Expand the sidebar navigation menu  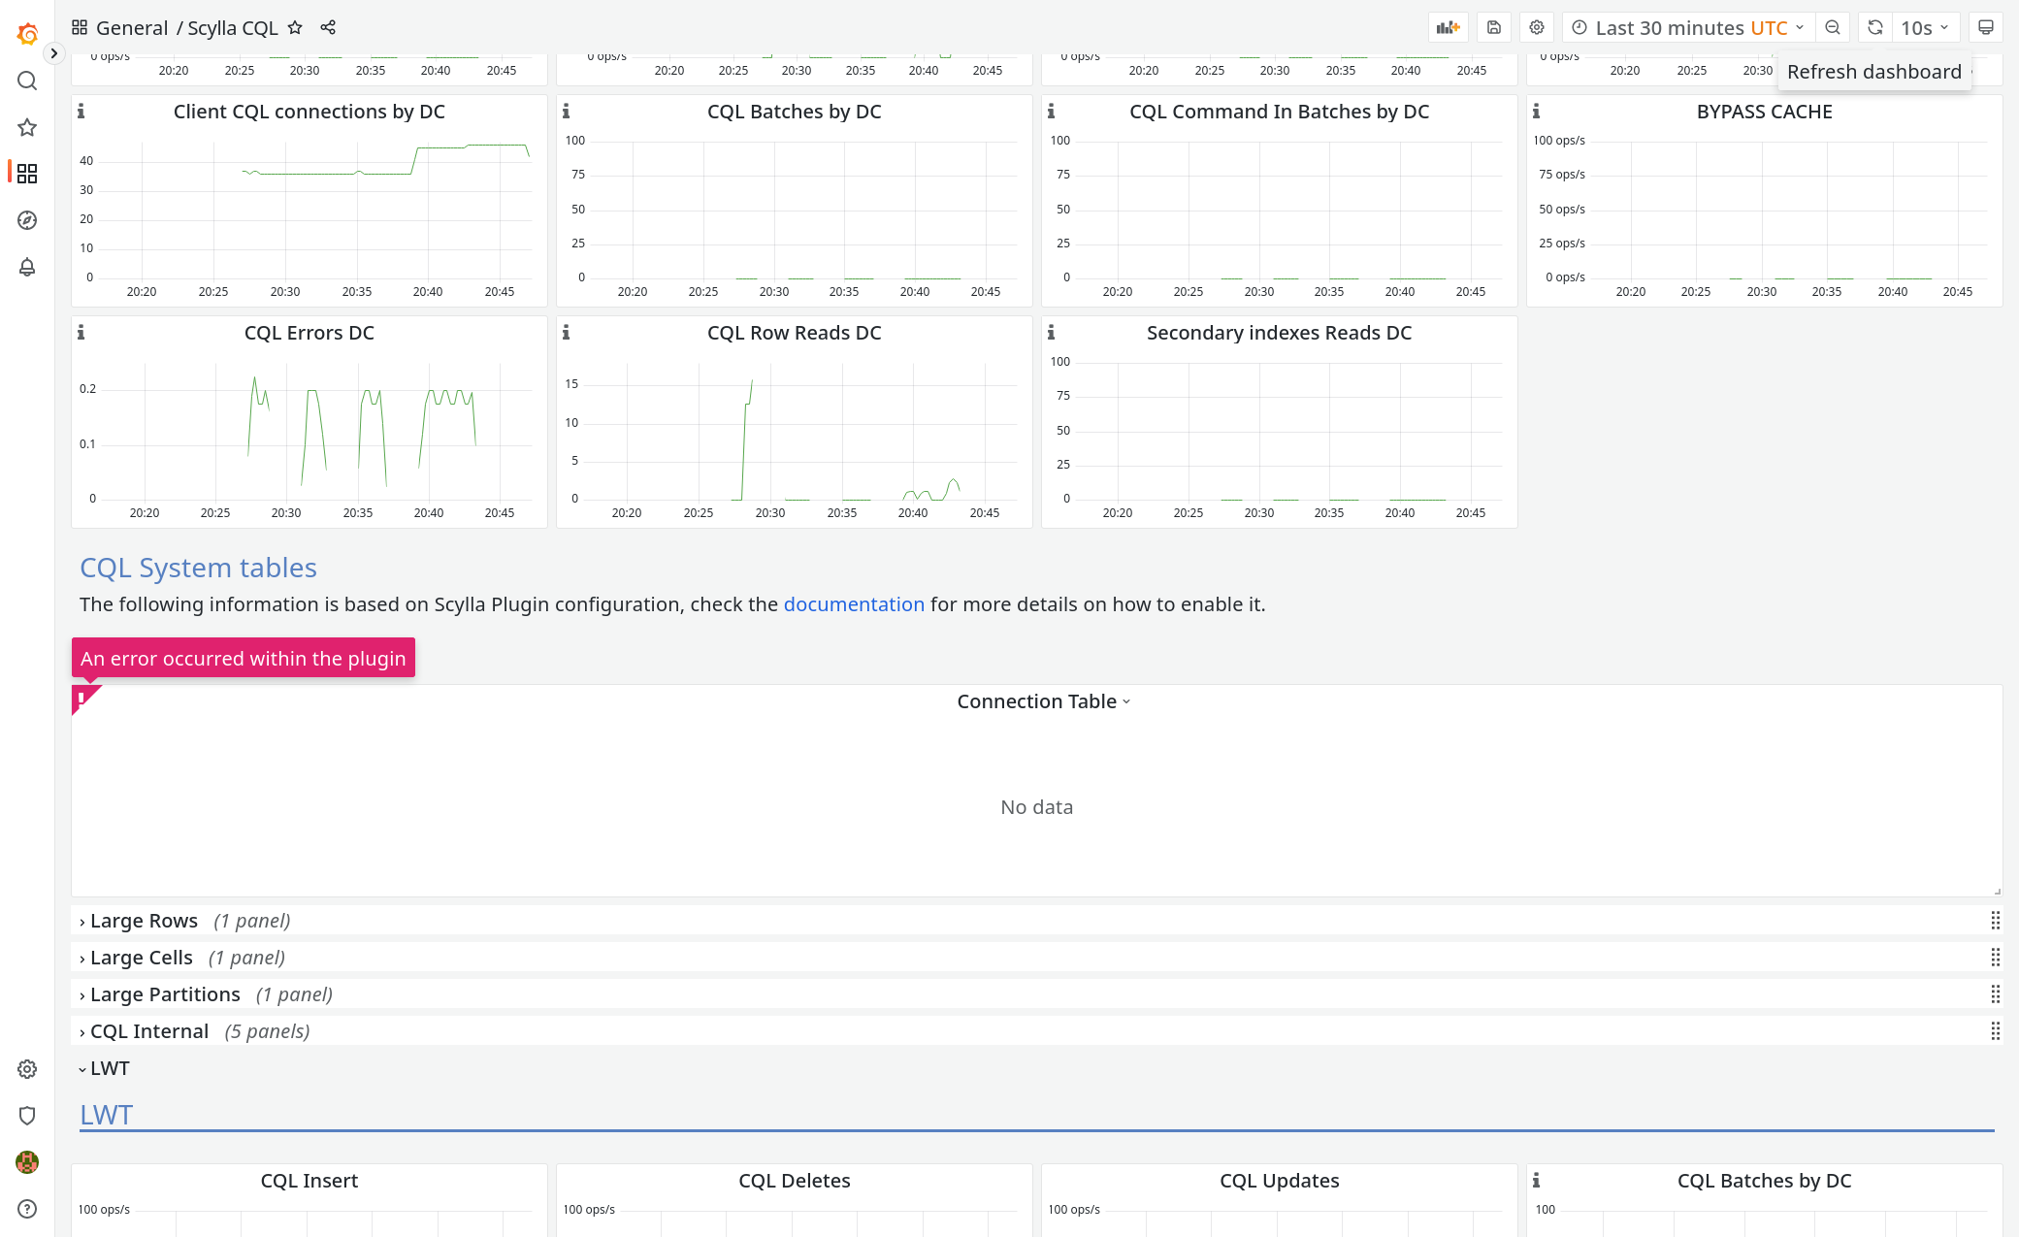(x=54, y=53)
